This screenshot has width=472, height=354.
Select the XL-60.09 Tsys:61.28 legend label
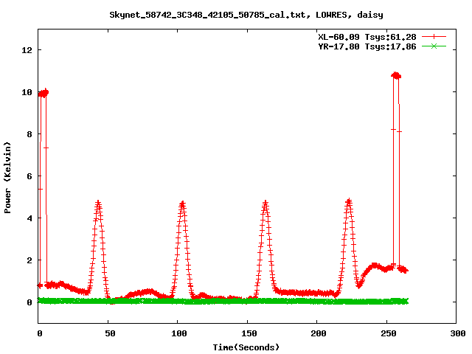click(367, 37)
